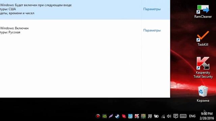Open Steam from the system tray
The image size is (216, 121).
coord(117,116)
